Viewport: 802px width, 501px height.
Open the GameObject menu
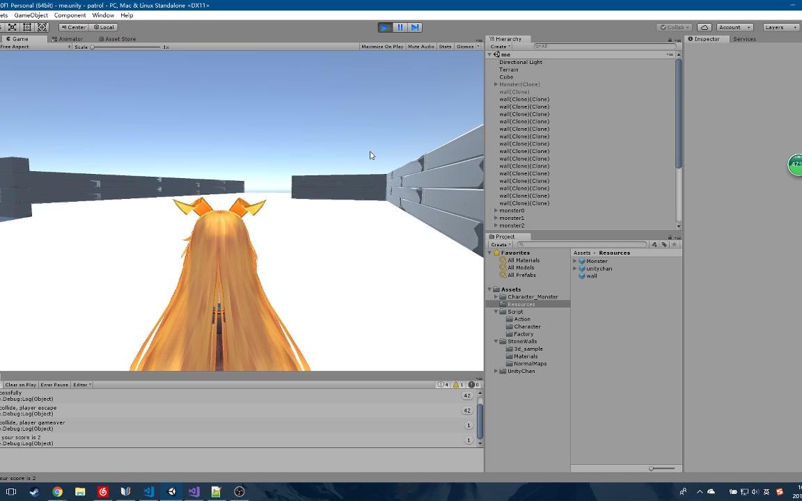[x=31, y=15]
